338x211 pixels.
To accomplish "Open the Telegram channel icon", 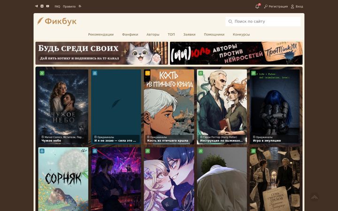I will (37, 6).
